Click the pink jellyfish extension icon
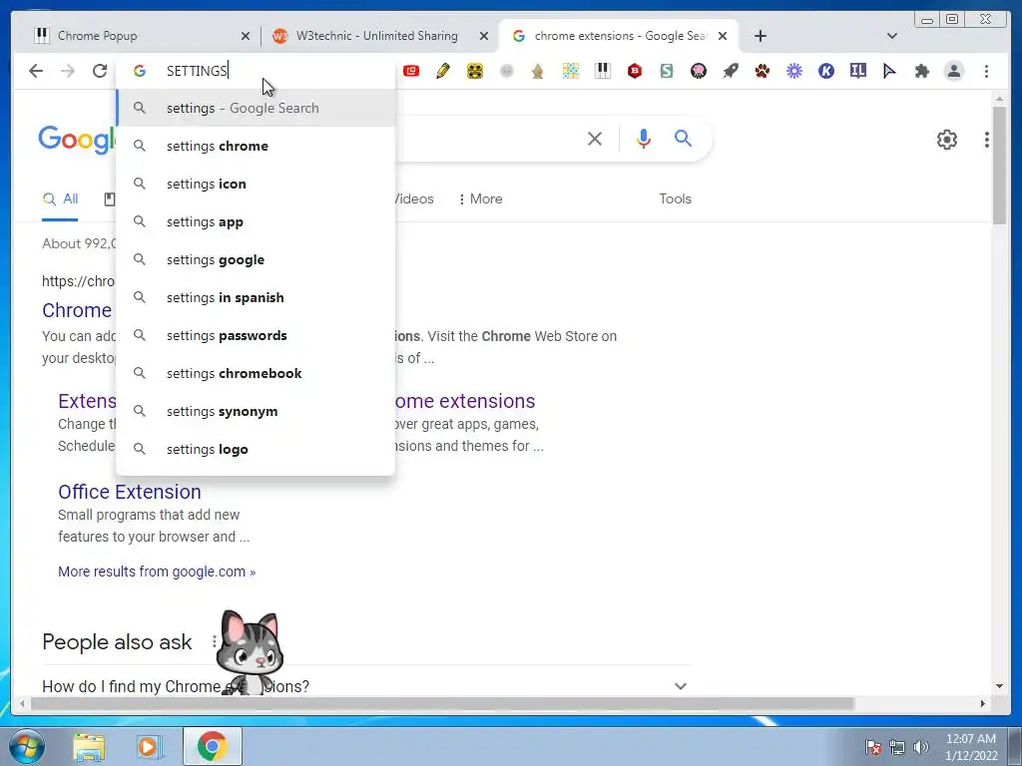 (x=698, y=71)
